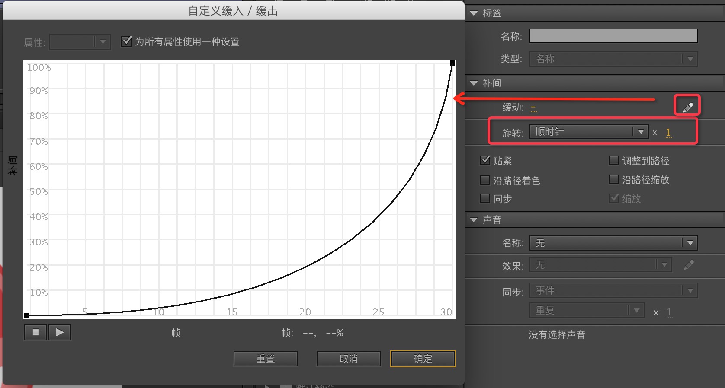
Task: Click the curve's bottom-left start control point
Action: pyautogui.click(x=27, y=315)
